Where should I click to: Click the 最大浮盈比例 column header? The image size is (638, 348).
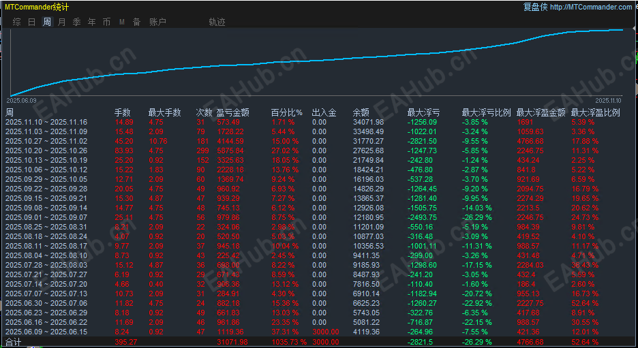click(595, 112)
